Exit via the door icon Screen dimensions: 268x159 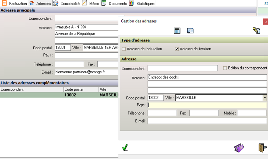pos(263,148)
